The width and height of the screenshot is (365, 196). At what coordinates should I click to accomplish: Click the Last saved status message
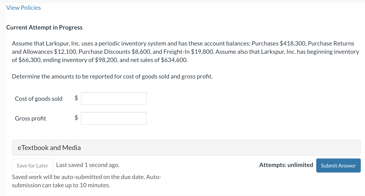point(88,165)
